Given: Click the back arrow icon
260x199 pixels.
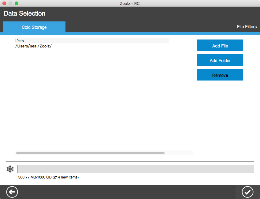Looking at the screenshot, I should tap(12, 192).
